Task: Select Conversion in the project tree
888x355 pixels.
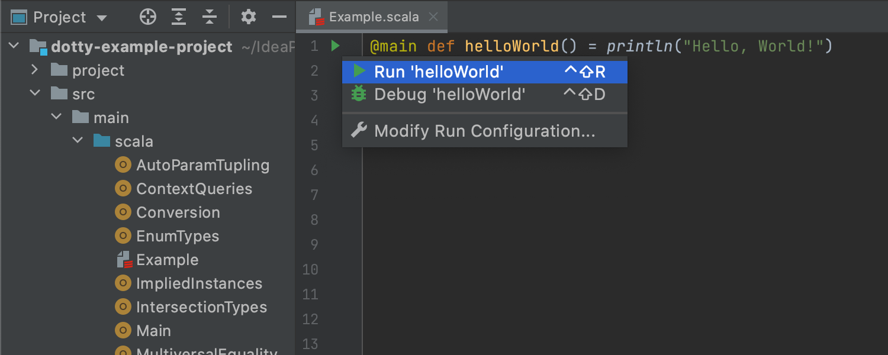Action: 178,212
